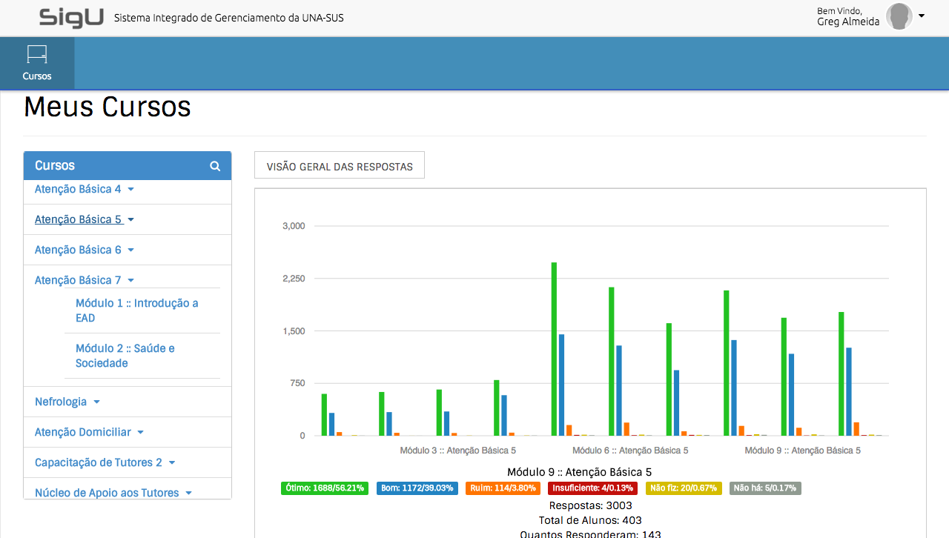The image size is (949, 538).
Task: Click axis label Módulo 9 :: Atenção Básica 5
Action: point(803,450)
